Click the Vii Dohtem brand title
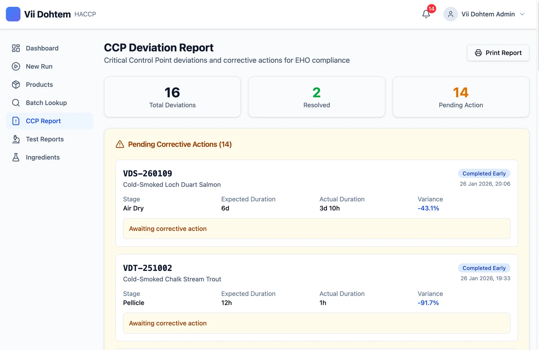The image size is (539, 350). click(x=47, y=14)
